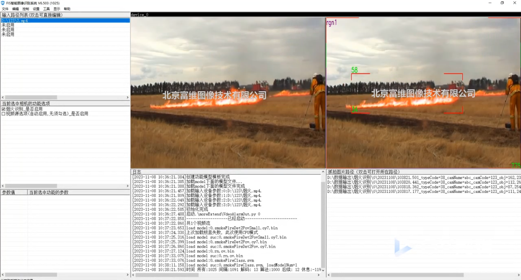This screenshot has width=521, height=280.
Task: Select the D:\123\2.mp4 input path entry
Action: (65, 20)
